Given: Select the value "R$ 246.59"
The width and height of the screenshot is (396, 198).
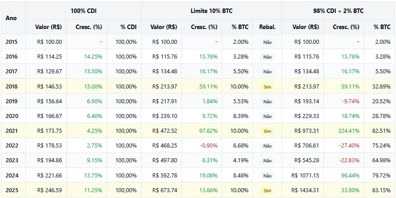Looking at the screenshot, I should pos(49,190).
